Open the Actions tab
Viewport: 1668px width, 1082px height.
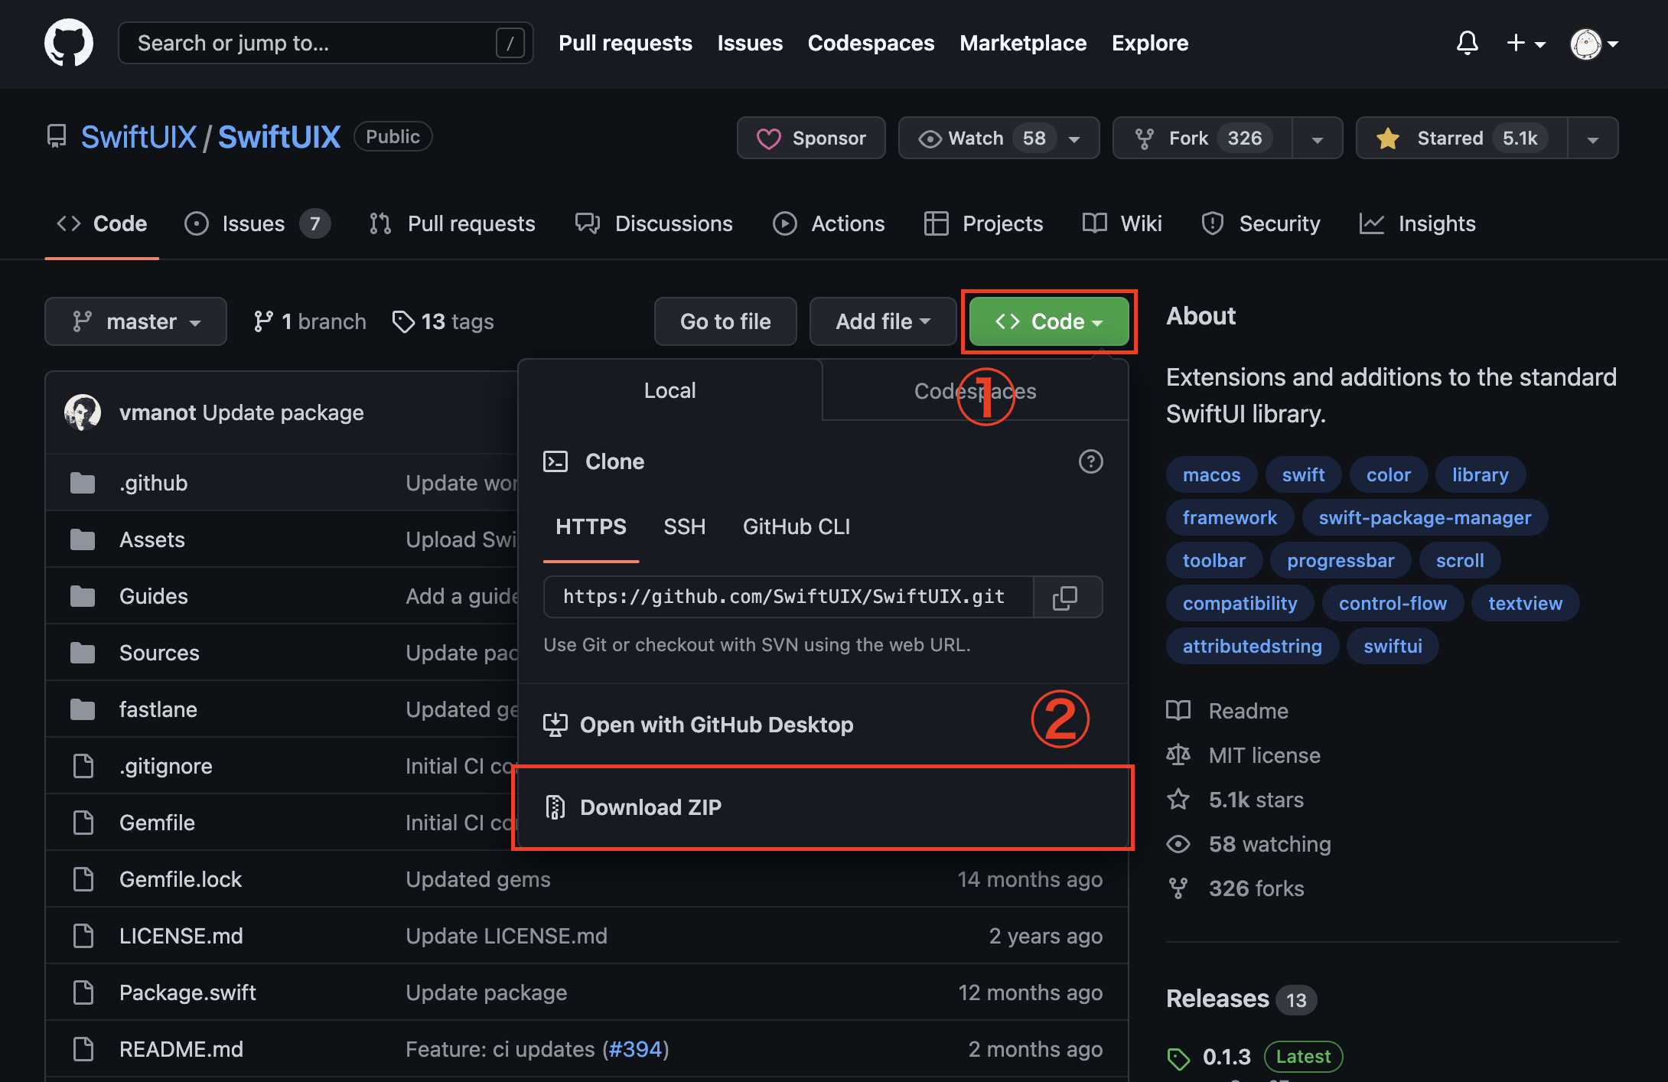[829, 223]
